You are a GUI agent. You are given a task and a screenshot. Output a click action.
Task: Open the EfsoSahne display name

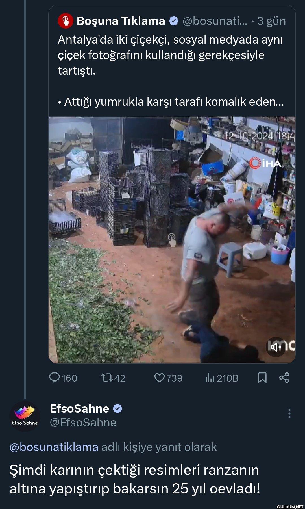pos(79,408)
